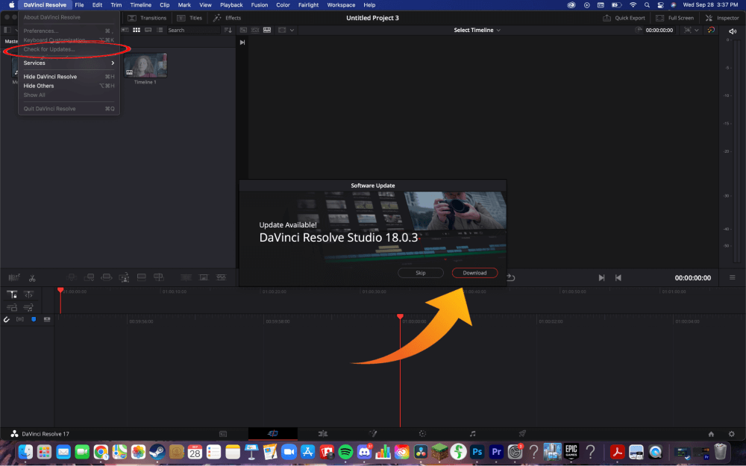Toggle the audio speaker mute icon

(733, 31)
